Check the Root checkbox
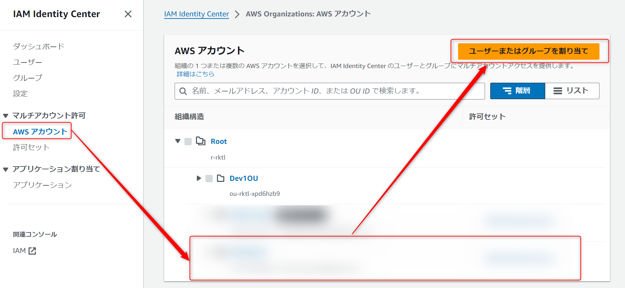Image resolution: width=625 pixels, height=288 pixels. (x=188, y=141)
